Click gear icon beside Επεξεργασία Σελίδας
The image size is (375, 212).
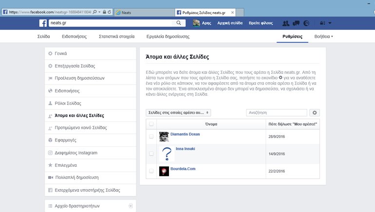pos(50,66)
